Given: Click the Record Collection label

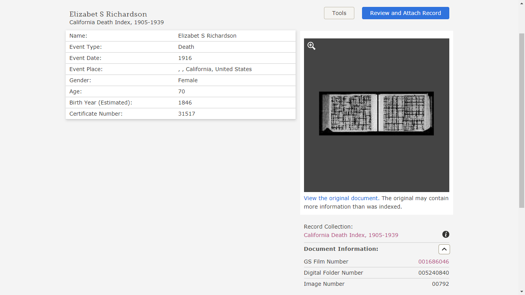Looking at the screenshot, I should 328,227.
